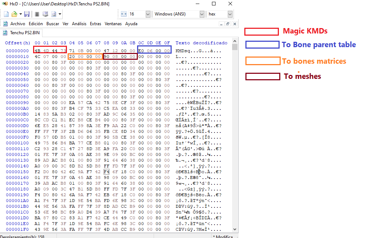Close the inner document with the X
The height and width of the screenshot is (238, 371).
click(234, 24)
